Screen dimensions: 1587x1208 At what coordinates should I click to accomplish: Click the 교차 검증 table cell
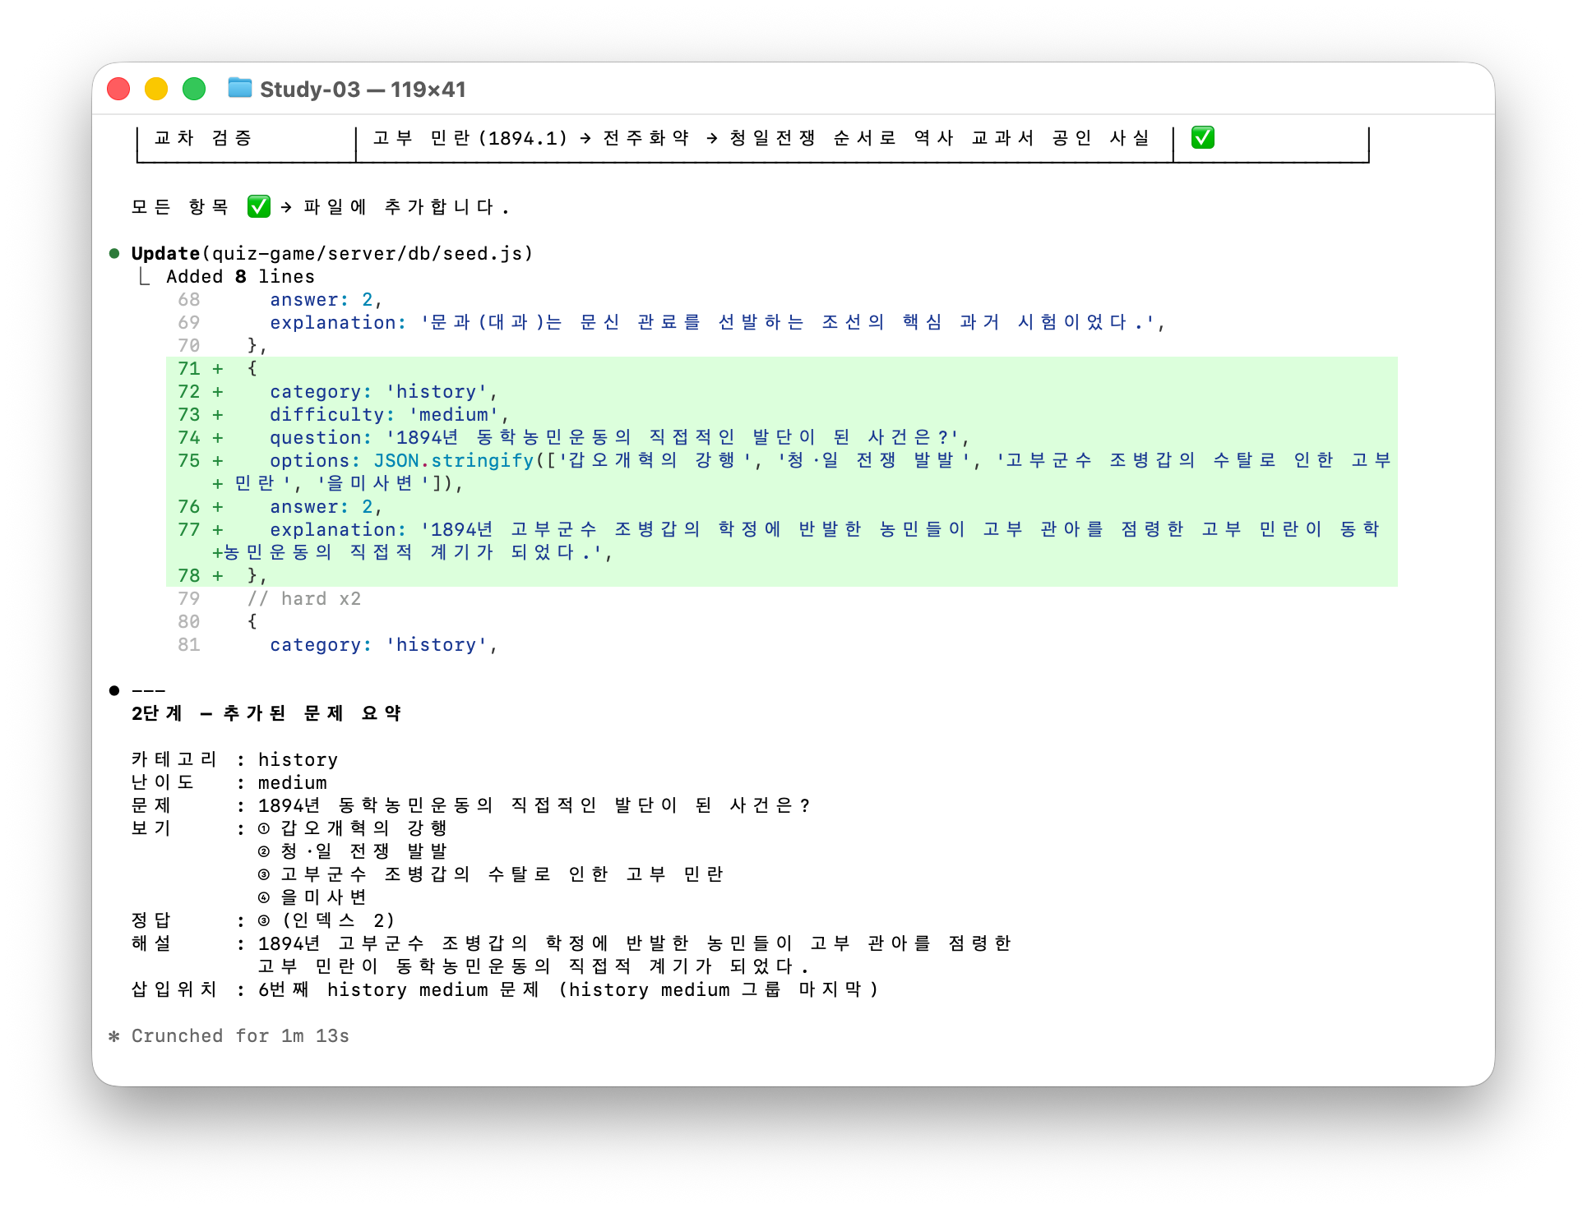203,138
